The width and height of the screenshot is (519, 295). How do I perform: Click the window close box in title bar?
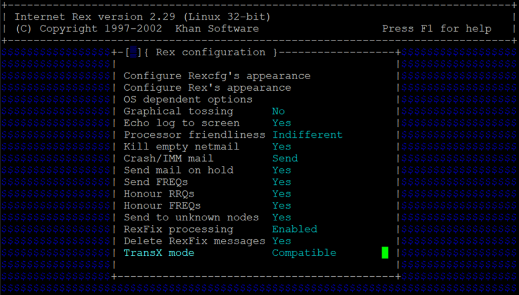[x=134, y=52]
